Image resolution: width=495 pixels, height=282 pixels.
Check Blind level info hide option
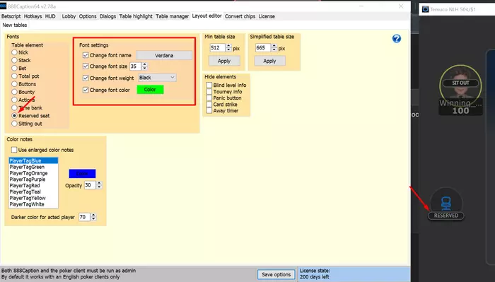[209, 86]
